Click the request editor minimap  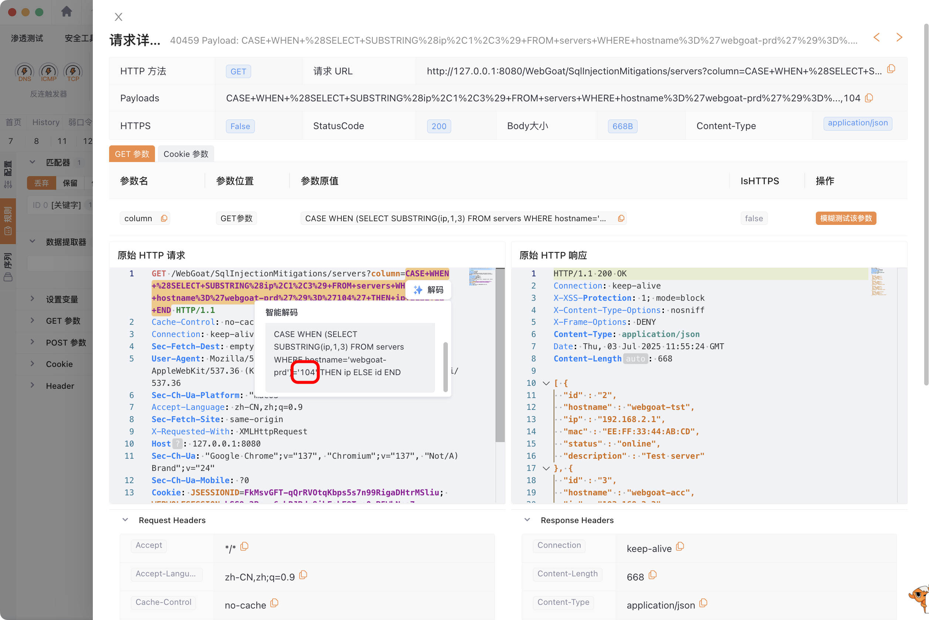(482, 277)
